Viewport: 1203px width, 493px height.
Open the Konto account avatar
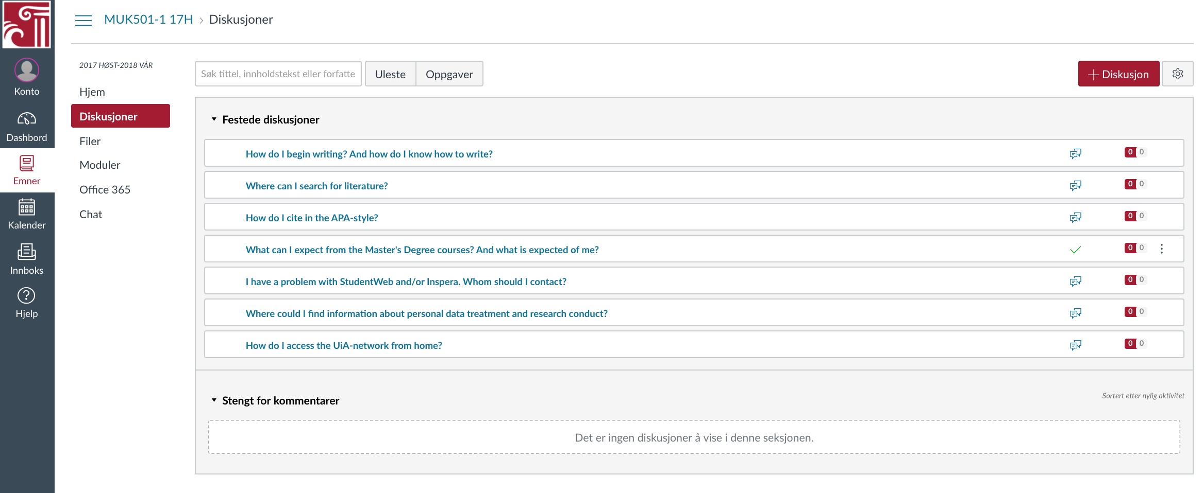pos(27,70)
